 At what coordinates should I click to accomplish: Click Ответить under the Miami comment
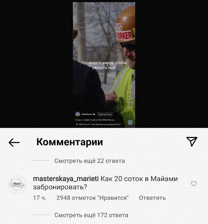coord(152,198)
